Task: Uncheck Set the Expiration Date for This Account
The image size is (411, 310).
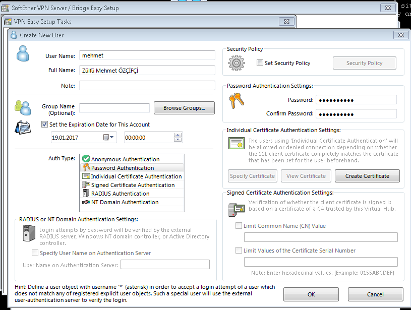Action: click(44, 124)
